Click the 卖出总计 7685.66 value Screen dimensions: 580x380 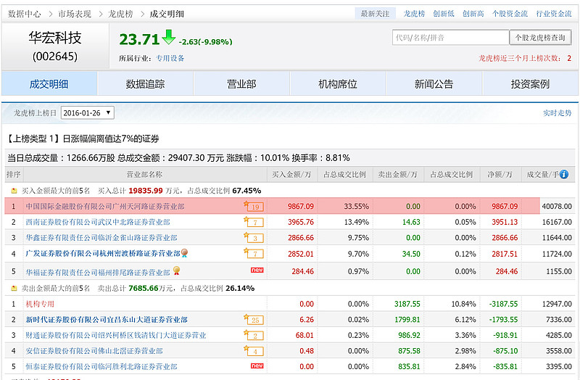(143, 288)
